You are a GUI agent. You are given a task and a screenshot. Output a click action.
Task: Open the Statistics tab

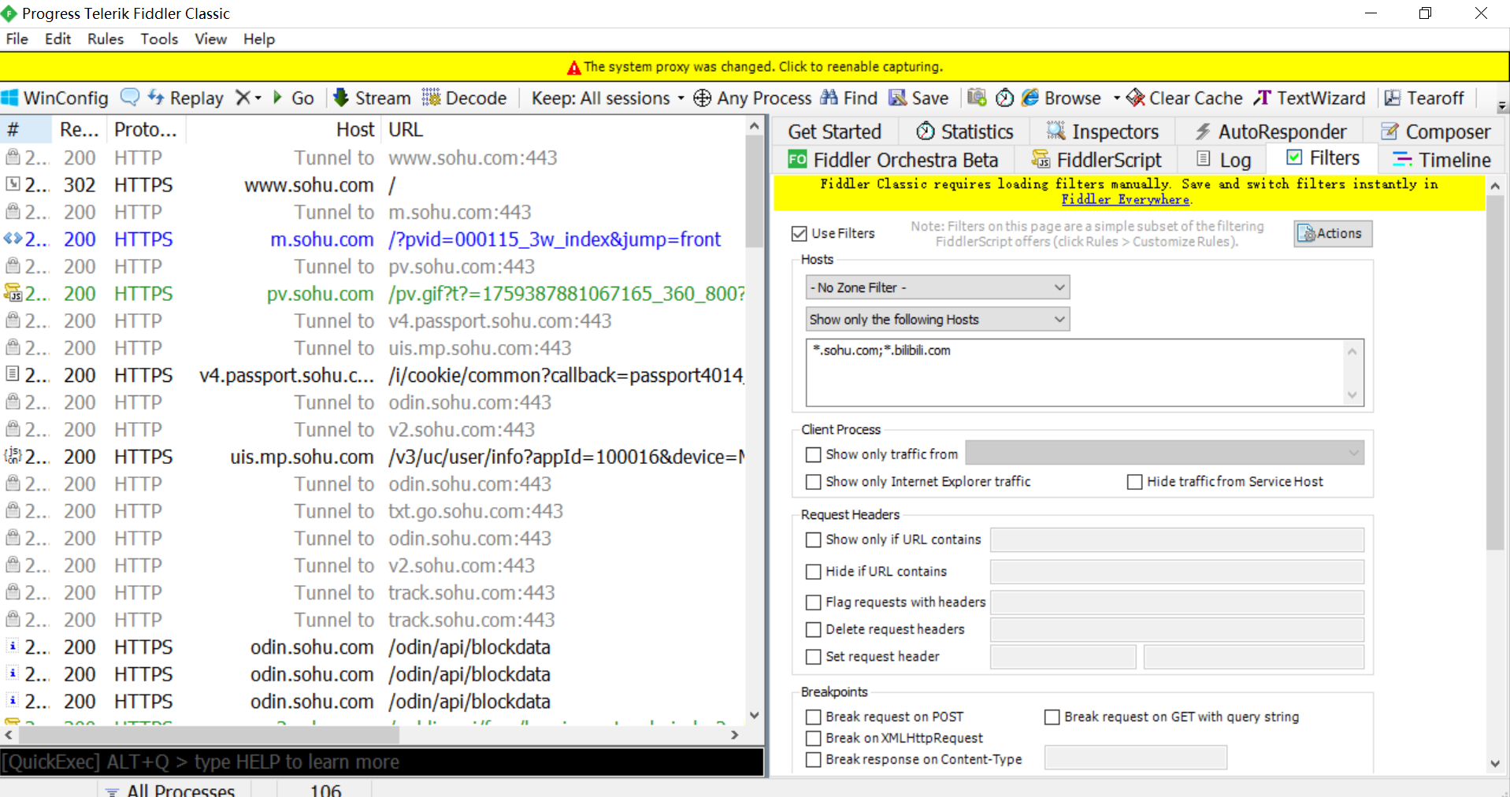[x=965, y=132]
